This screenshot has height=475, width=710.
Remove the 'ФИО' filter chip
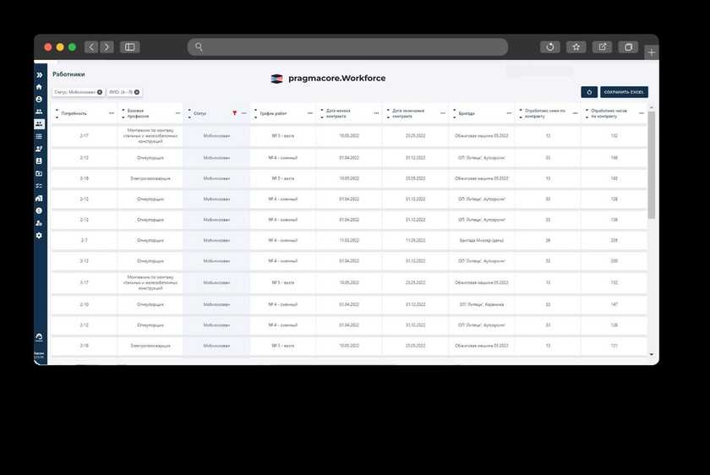(x=137, y=92)
